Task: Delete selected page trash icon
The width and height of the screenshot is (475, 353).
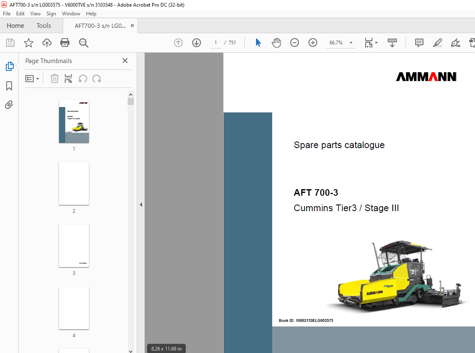Action: 54,79
